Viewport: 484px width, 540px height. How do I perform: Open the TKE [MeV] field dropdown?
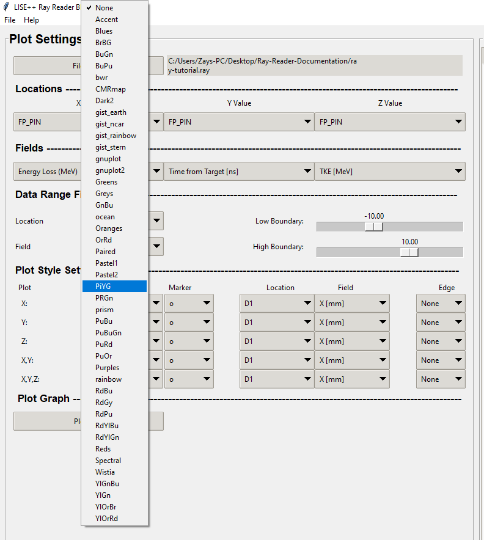click(389, 172)
